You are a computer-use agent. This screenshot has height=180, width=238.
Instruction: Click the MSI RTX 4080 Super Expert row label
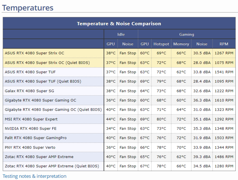(31, 119)
